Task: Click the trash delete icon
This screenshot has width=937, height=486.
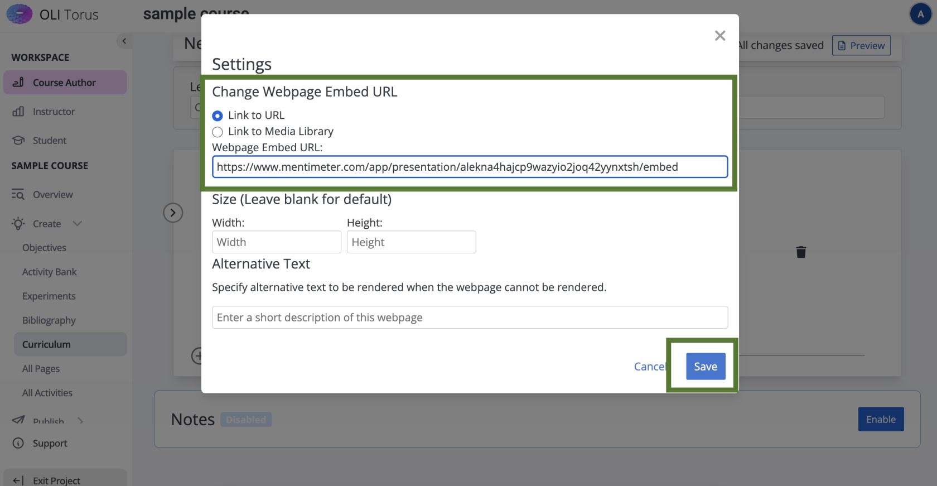Action: click(x=801, y=252)
